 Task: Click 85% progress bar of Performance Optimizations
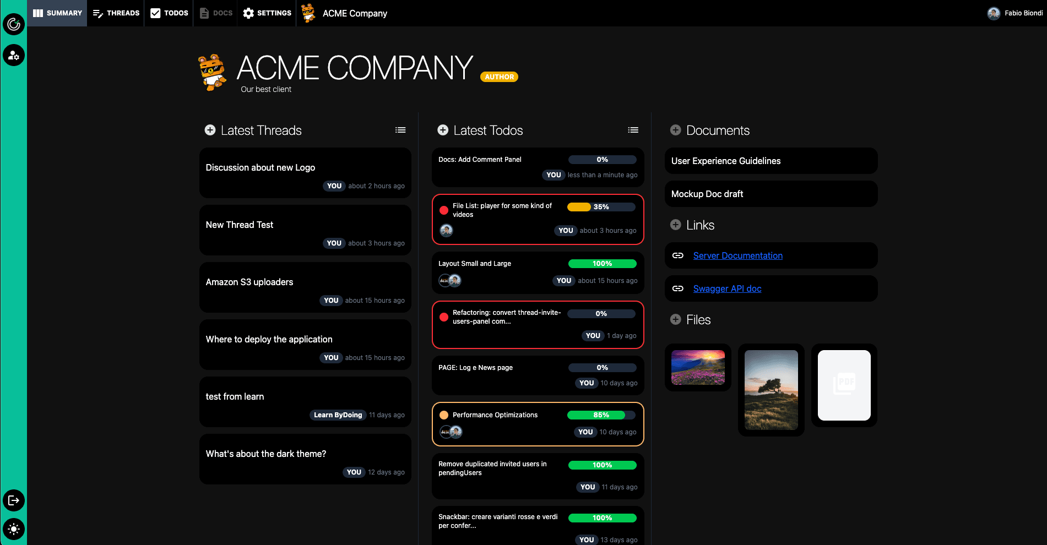click(x=601, y=415)
